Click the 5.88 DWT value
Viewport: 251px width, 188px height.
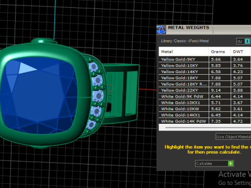(x=238, y=90)
